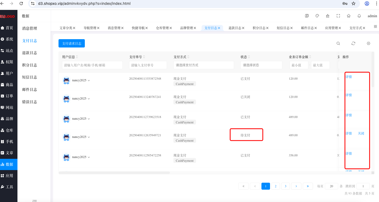379x202 pixels.
Task: Click the 最小值 amount filter field
Action: (x=299, y=65)
